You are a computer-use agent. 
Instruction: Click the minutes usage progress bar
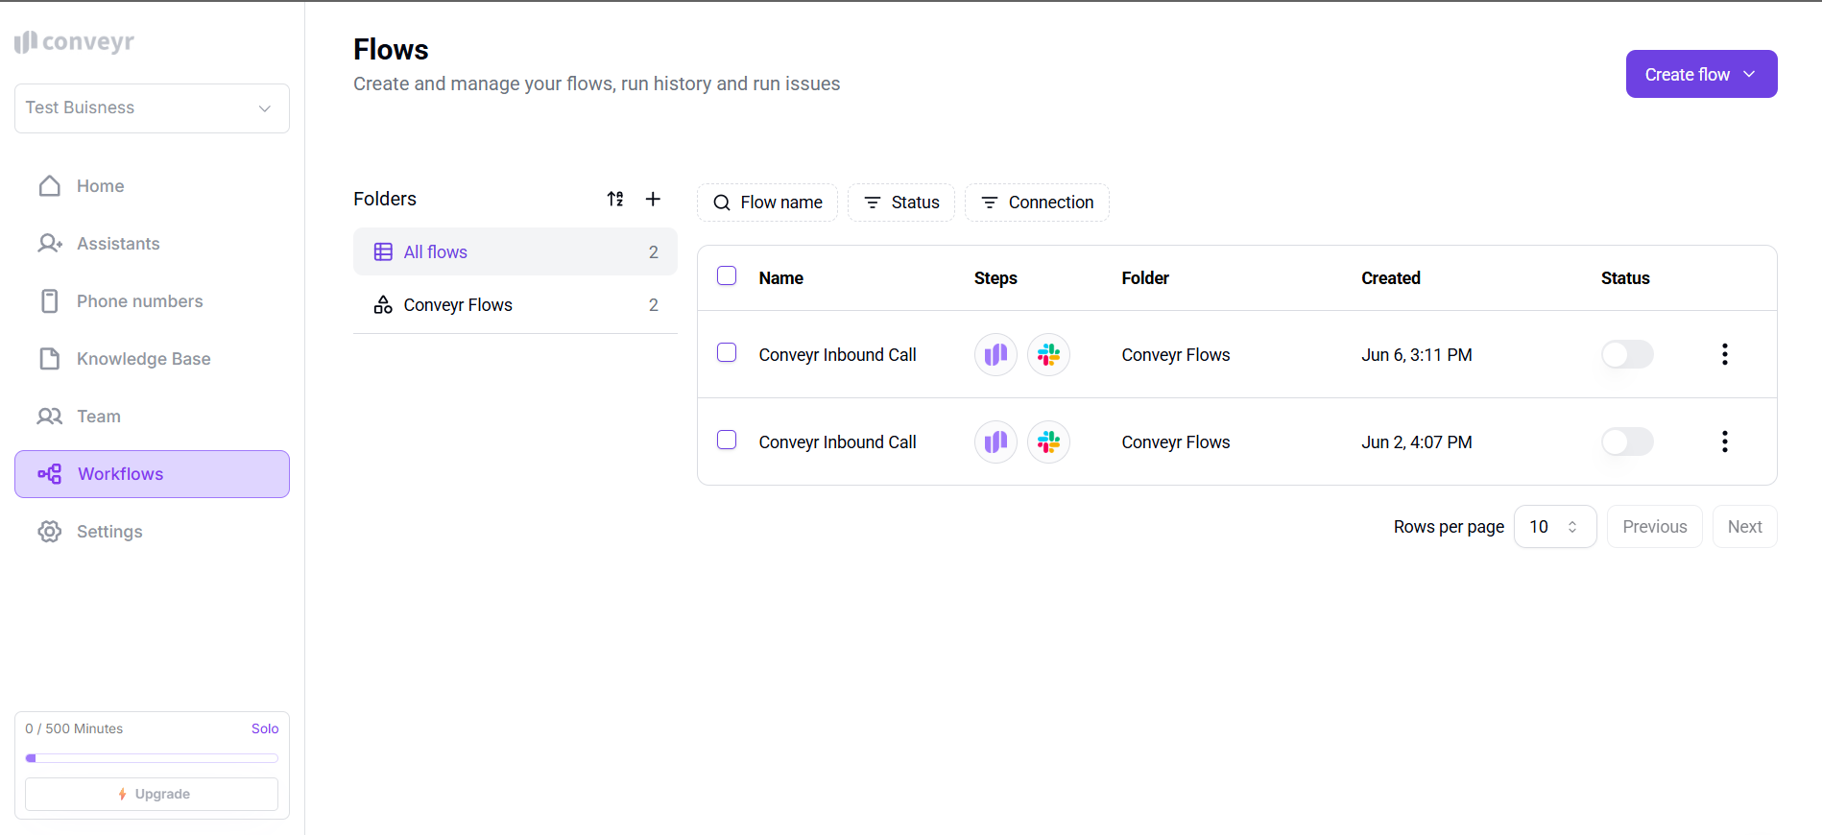coord(152,758)
